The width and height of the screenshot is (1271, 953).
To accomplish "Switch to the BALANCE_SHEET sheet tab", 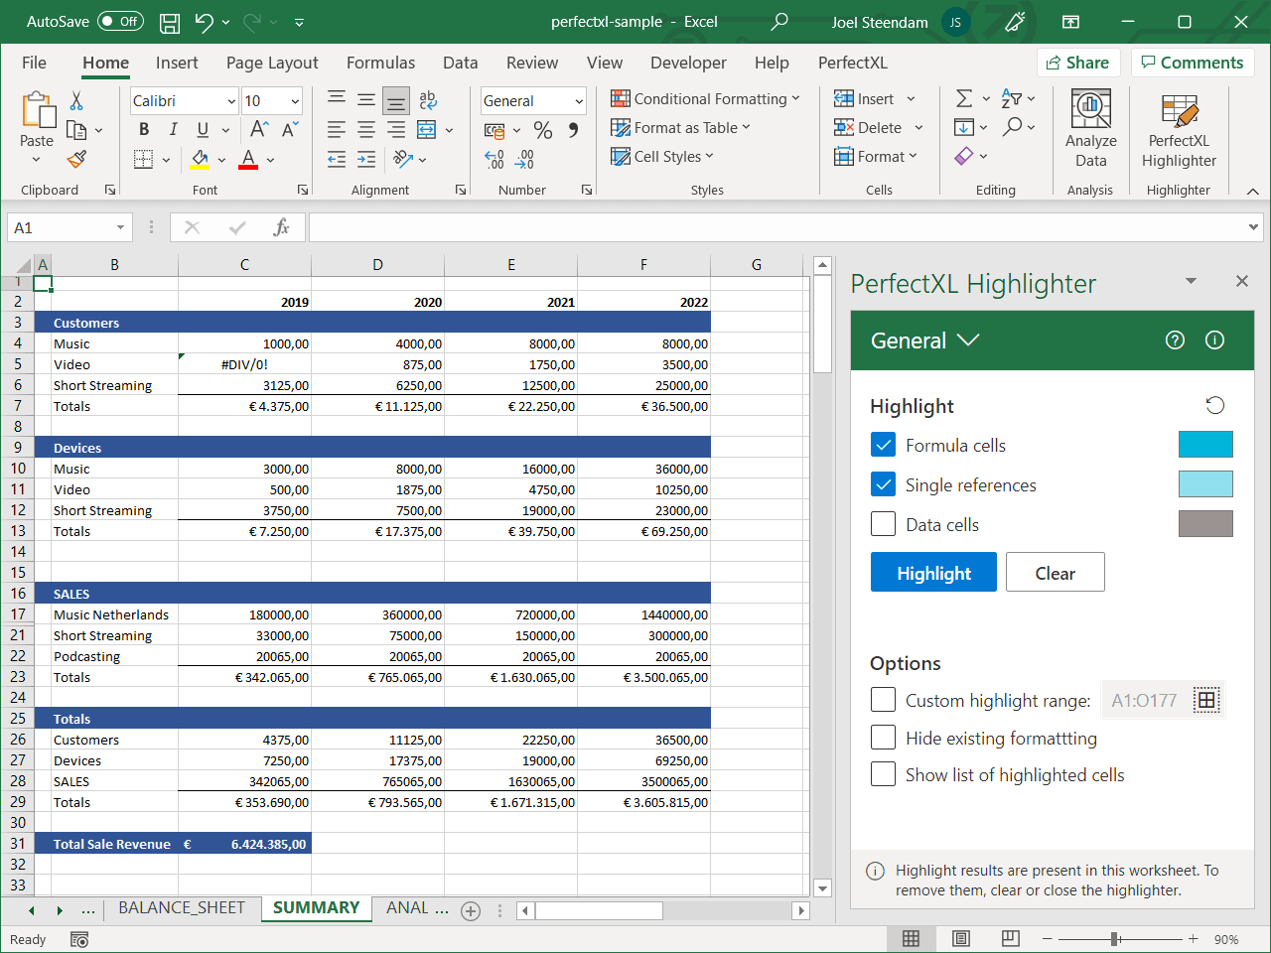I will [x=181, y=907].
